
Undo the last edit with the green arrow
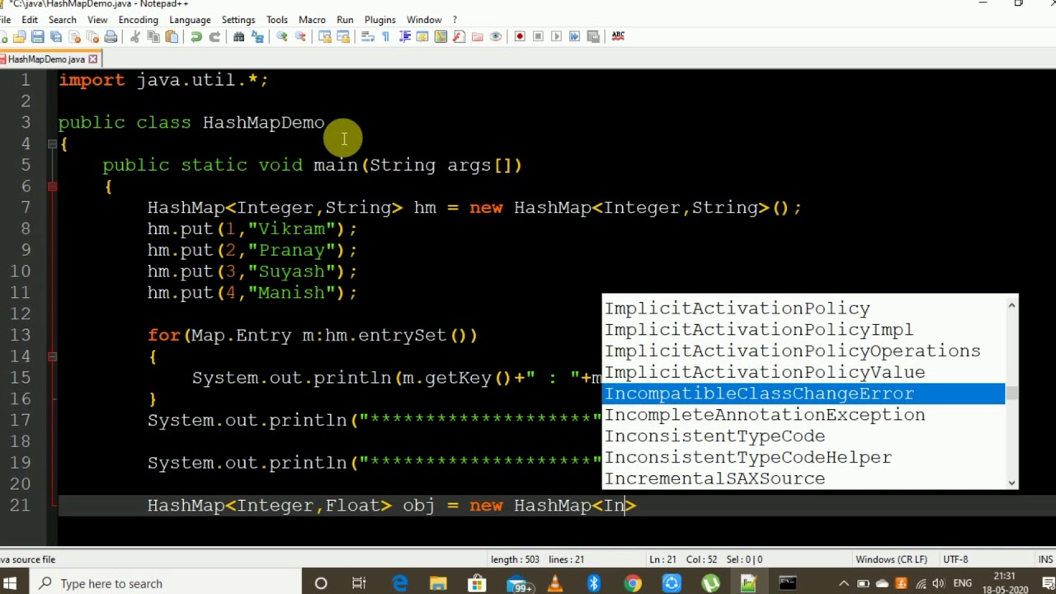tap(196, 36)
